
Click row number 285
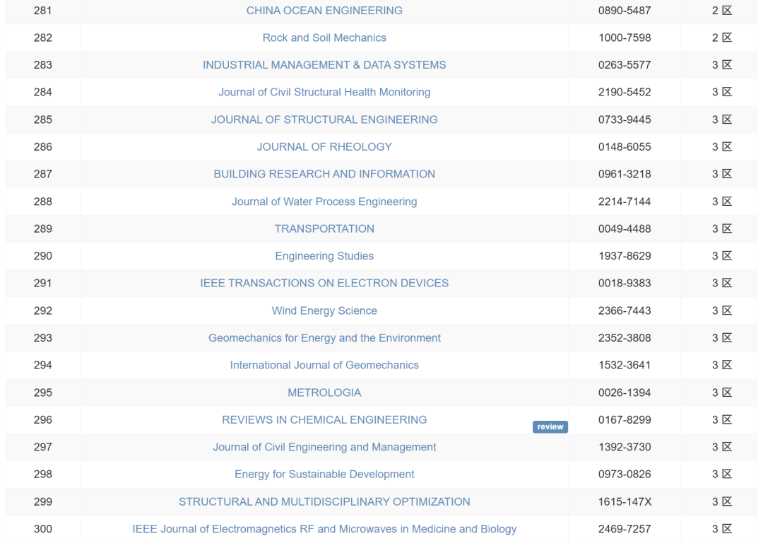[x=43, y=120]
